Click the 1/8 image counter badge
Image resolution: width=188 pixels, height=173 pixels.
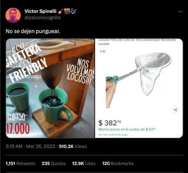[103, 51]
